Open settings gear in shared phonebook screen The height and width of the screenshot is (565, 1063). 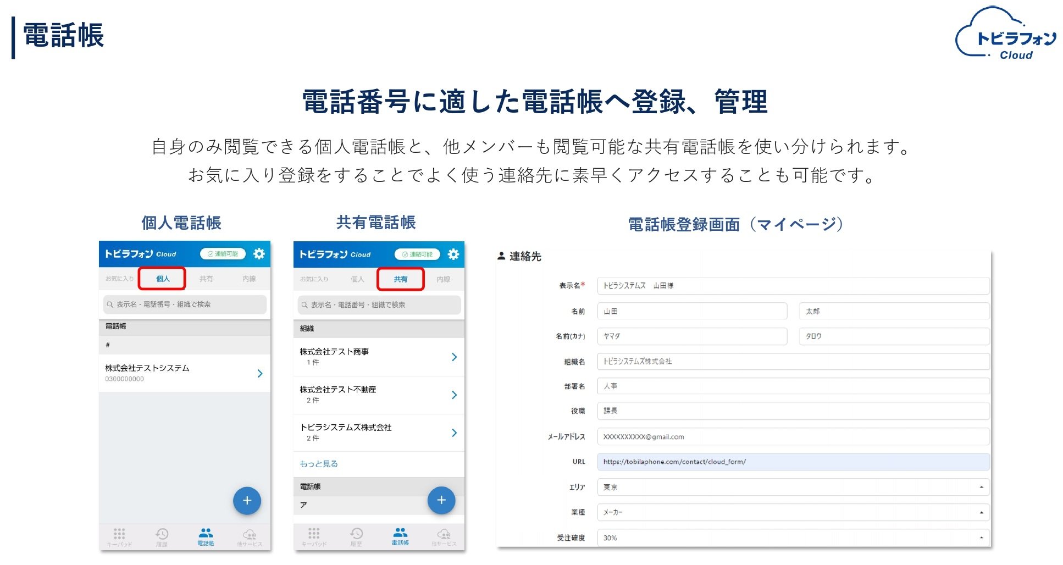[x=453, y=254]
